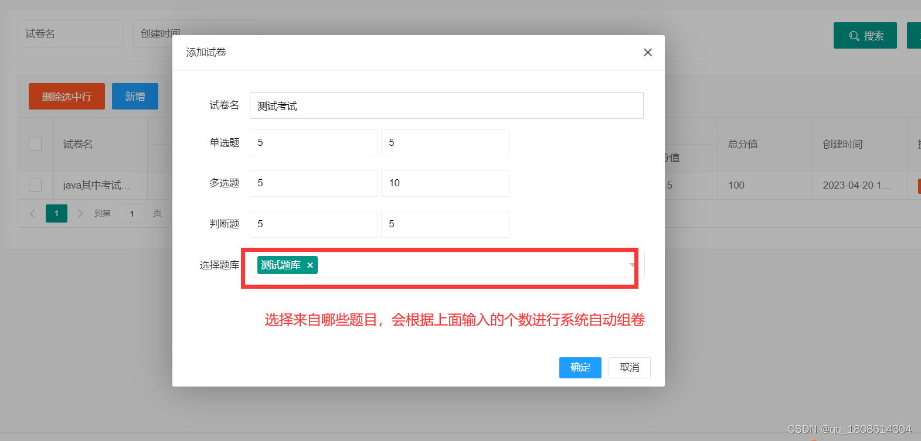Image resolution: width=921 pixels, height=441 pixels.
Task: Click the first 多选题 count field
Action: (314, 183)
